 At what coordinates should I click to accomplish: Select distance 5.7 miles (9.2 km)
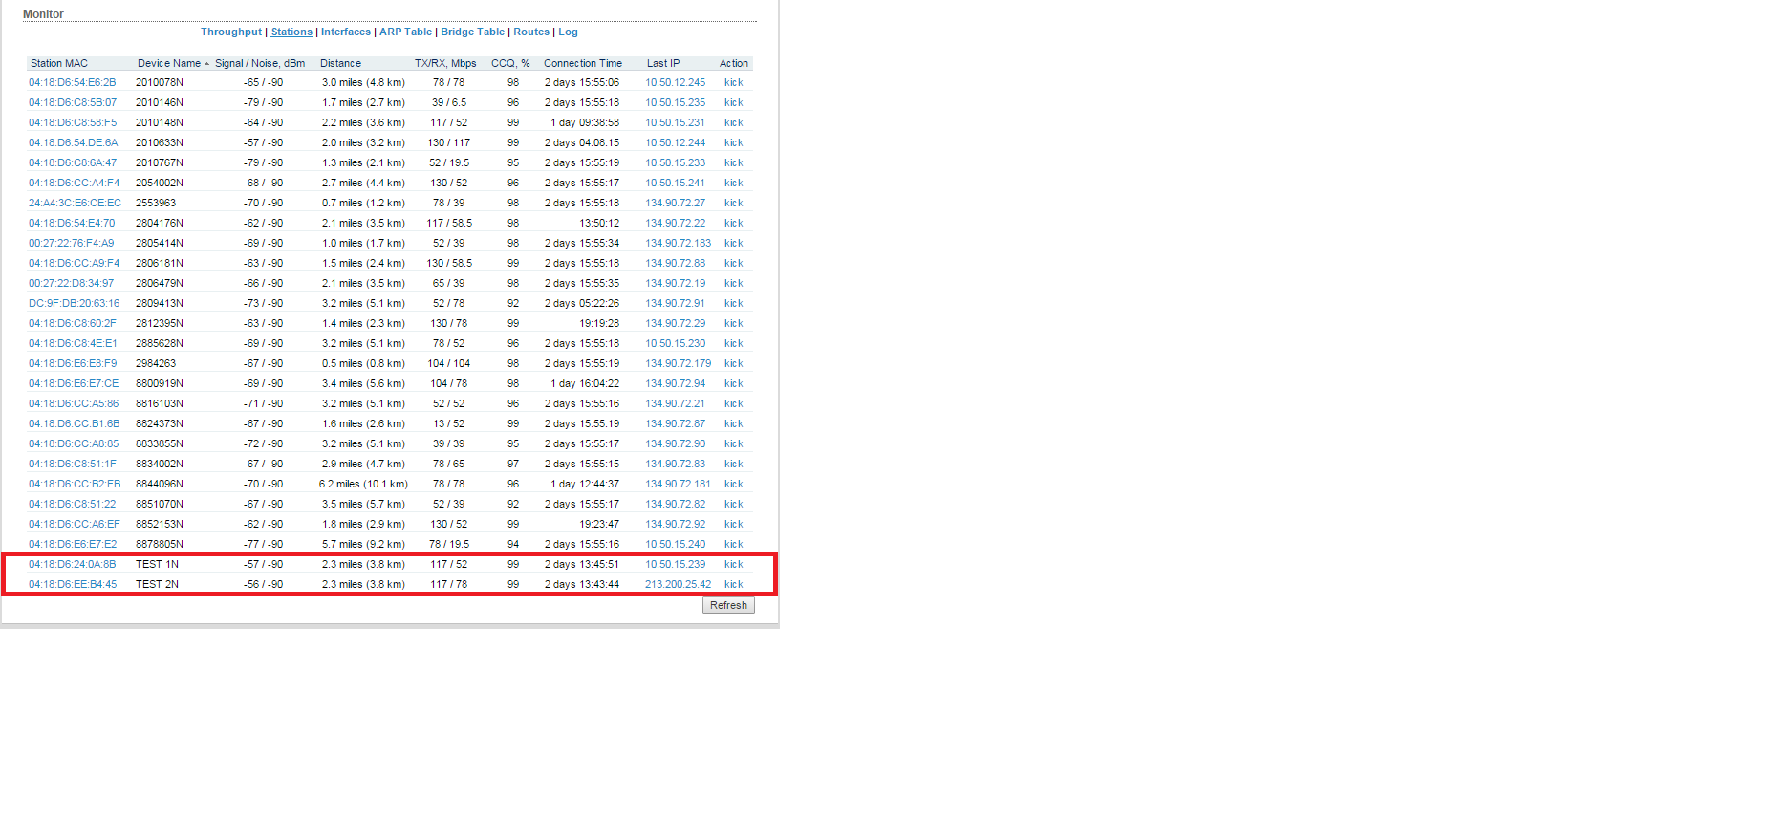(363, 544)
